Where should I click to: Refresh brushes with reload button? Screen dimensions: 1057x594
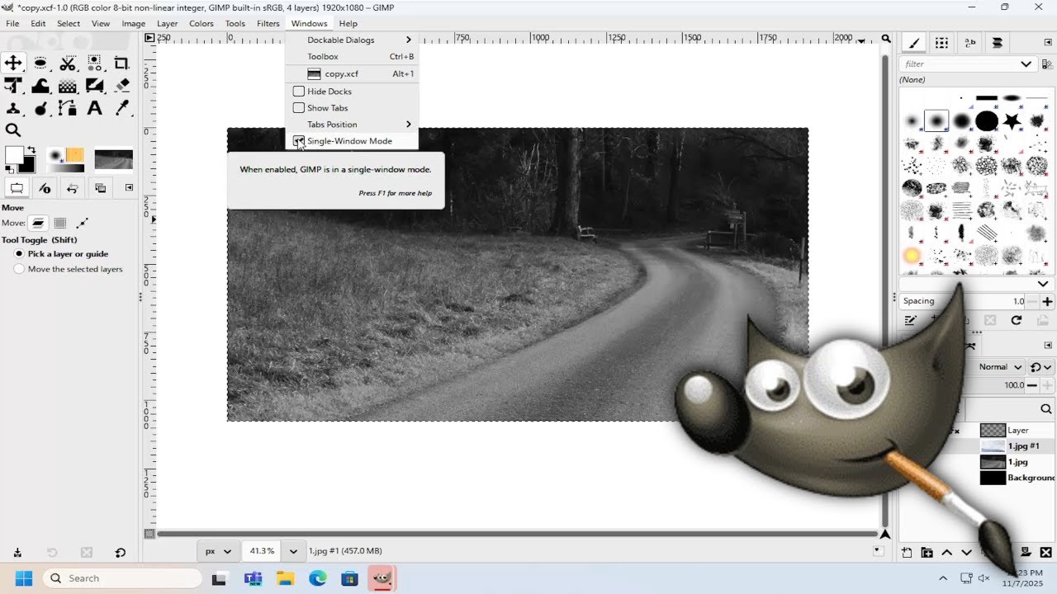(1017, 320)
